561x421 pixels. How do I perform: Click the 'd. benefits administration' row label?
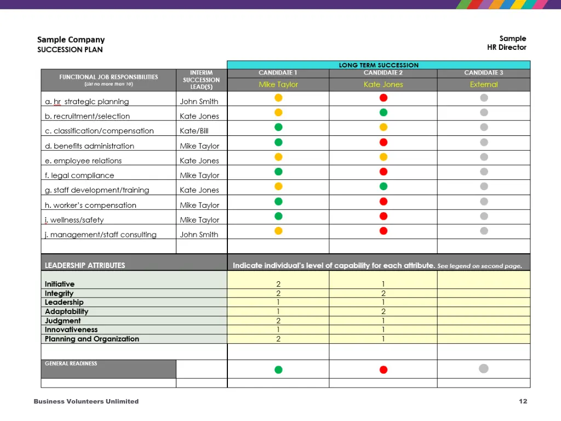89,146
